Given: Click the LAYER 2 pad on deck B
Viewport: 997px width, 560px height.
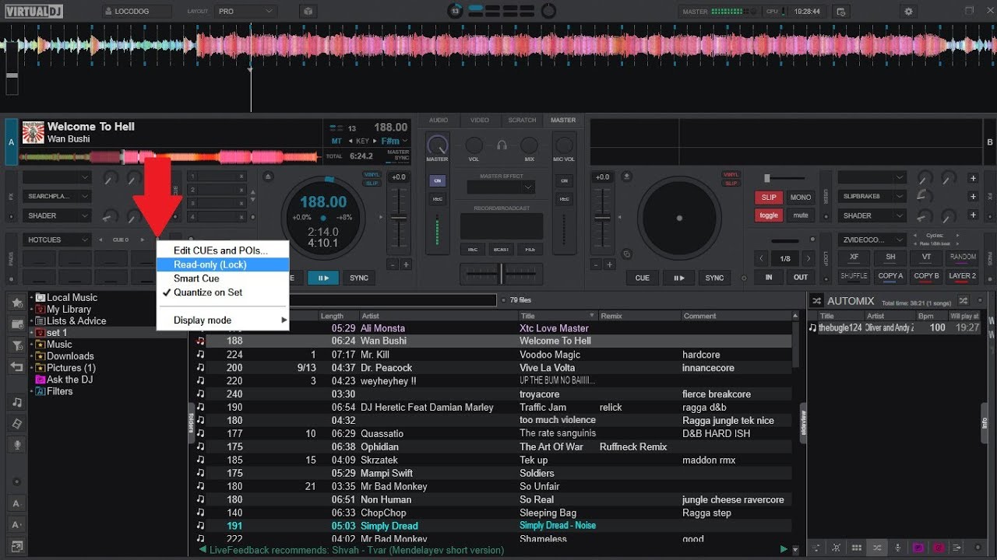Looking at the screenshot, I should [963, 275].
